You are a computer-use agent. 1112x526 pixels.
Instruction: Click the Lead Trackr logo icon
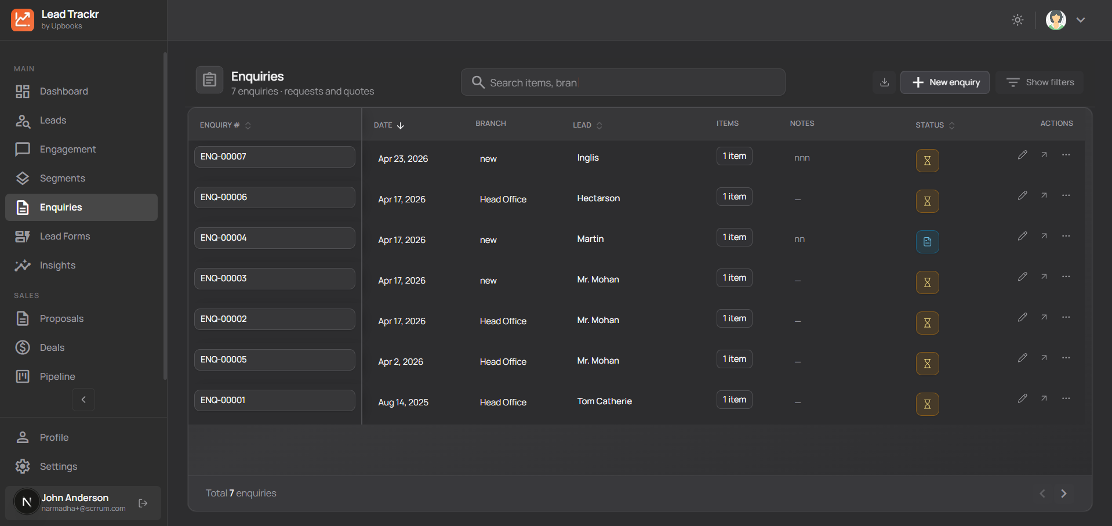point(23,20)
